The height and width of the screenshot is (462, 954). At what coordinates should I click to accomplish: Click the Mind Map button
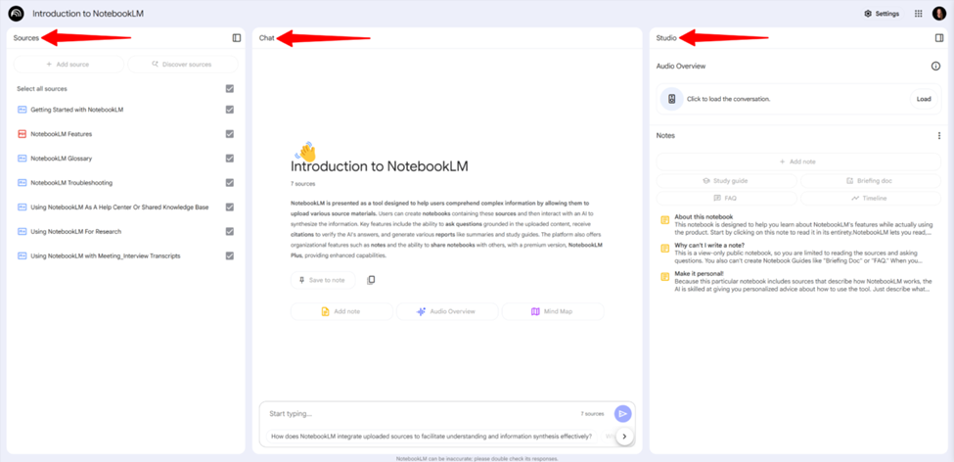553,311
